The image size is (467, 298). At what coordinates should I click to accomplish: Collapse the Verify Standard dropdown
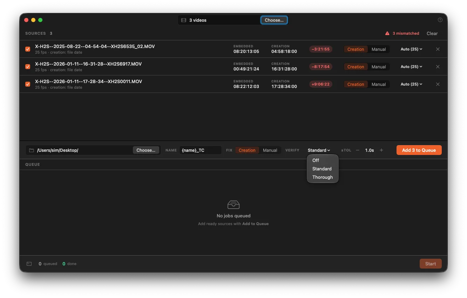(x=319, y=150)
